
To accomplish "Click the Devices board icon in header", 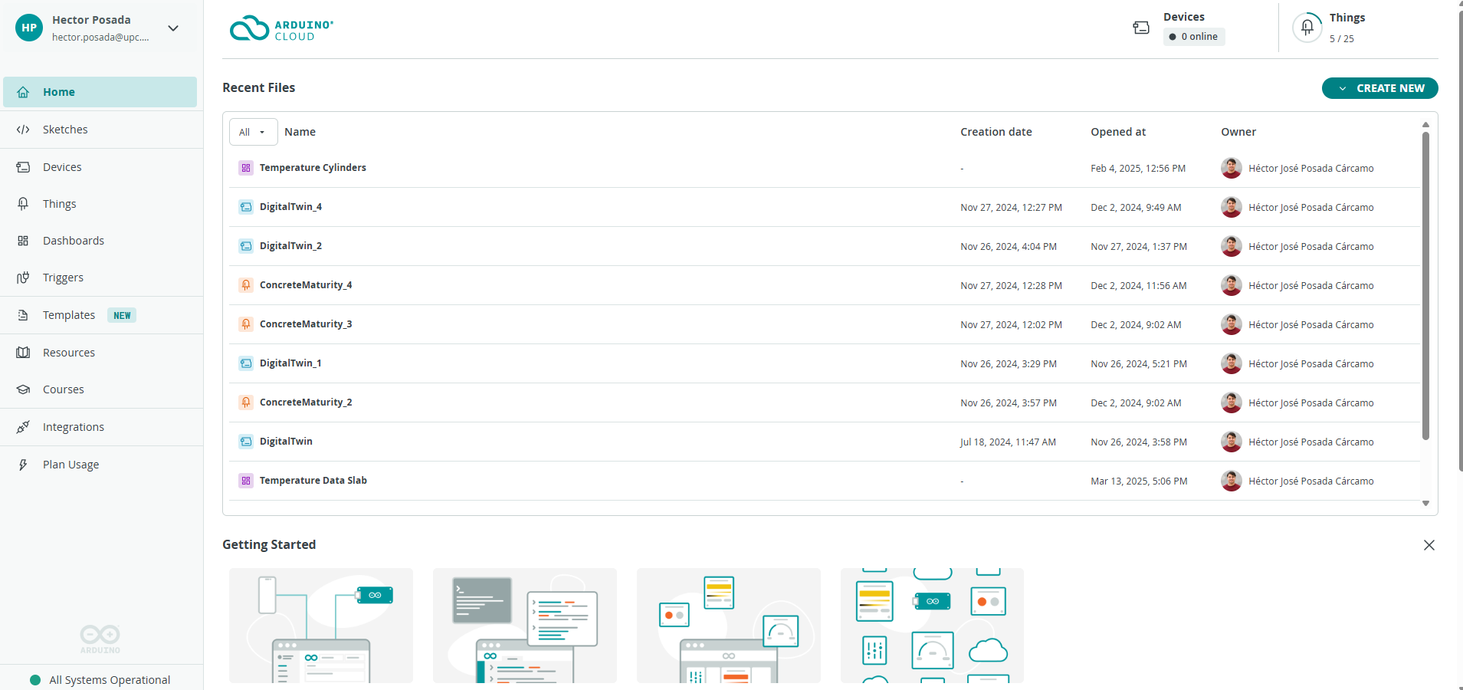I will [1141, 28].
